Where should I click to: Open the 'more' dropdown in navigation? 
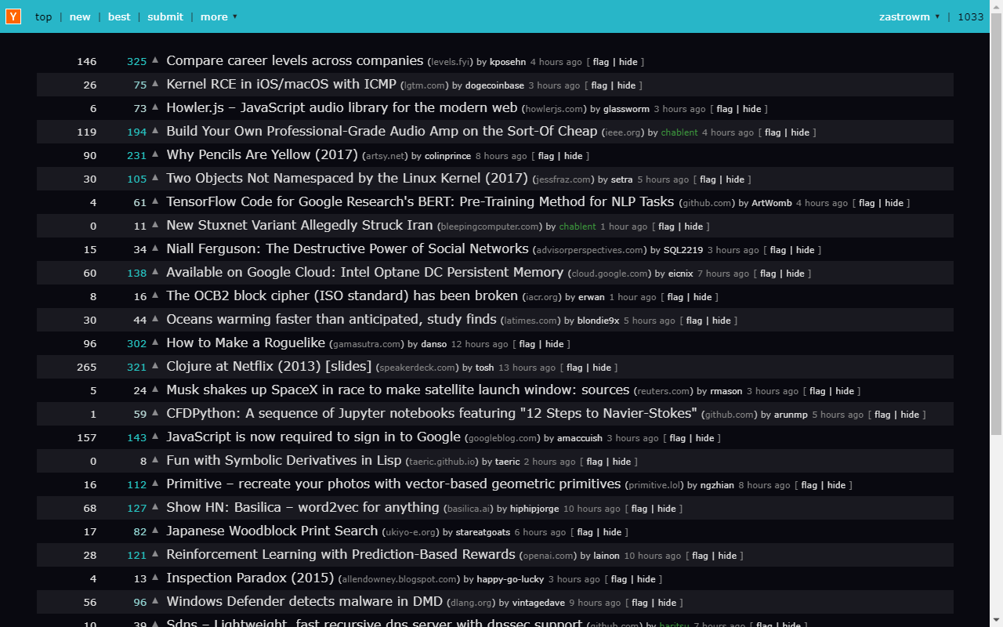click(x=219, y=16)
